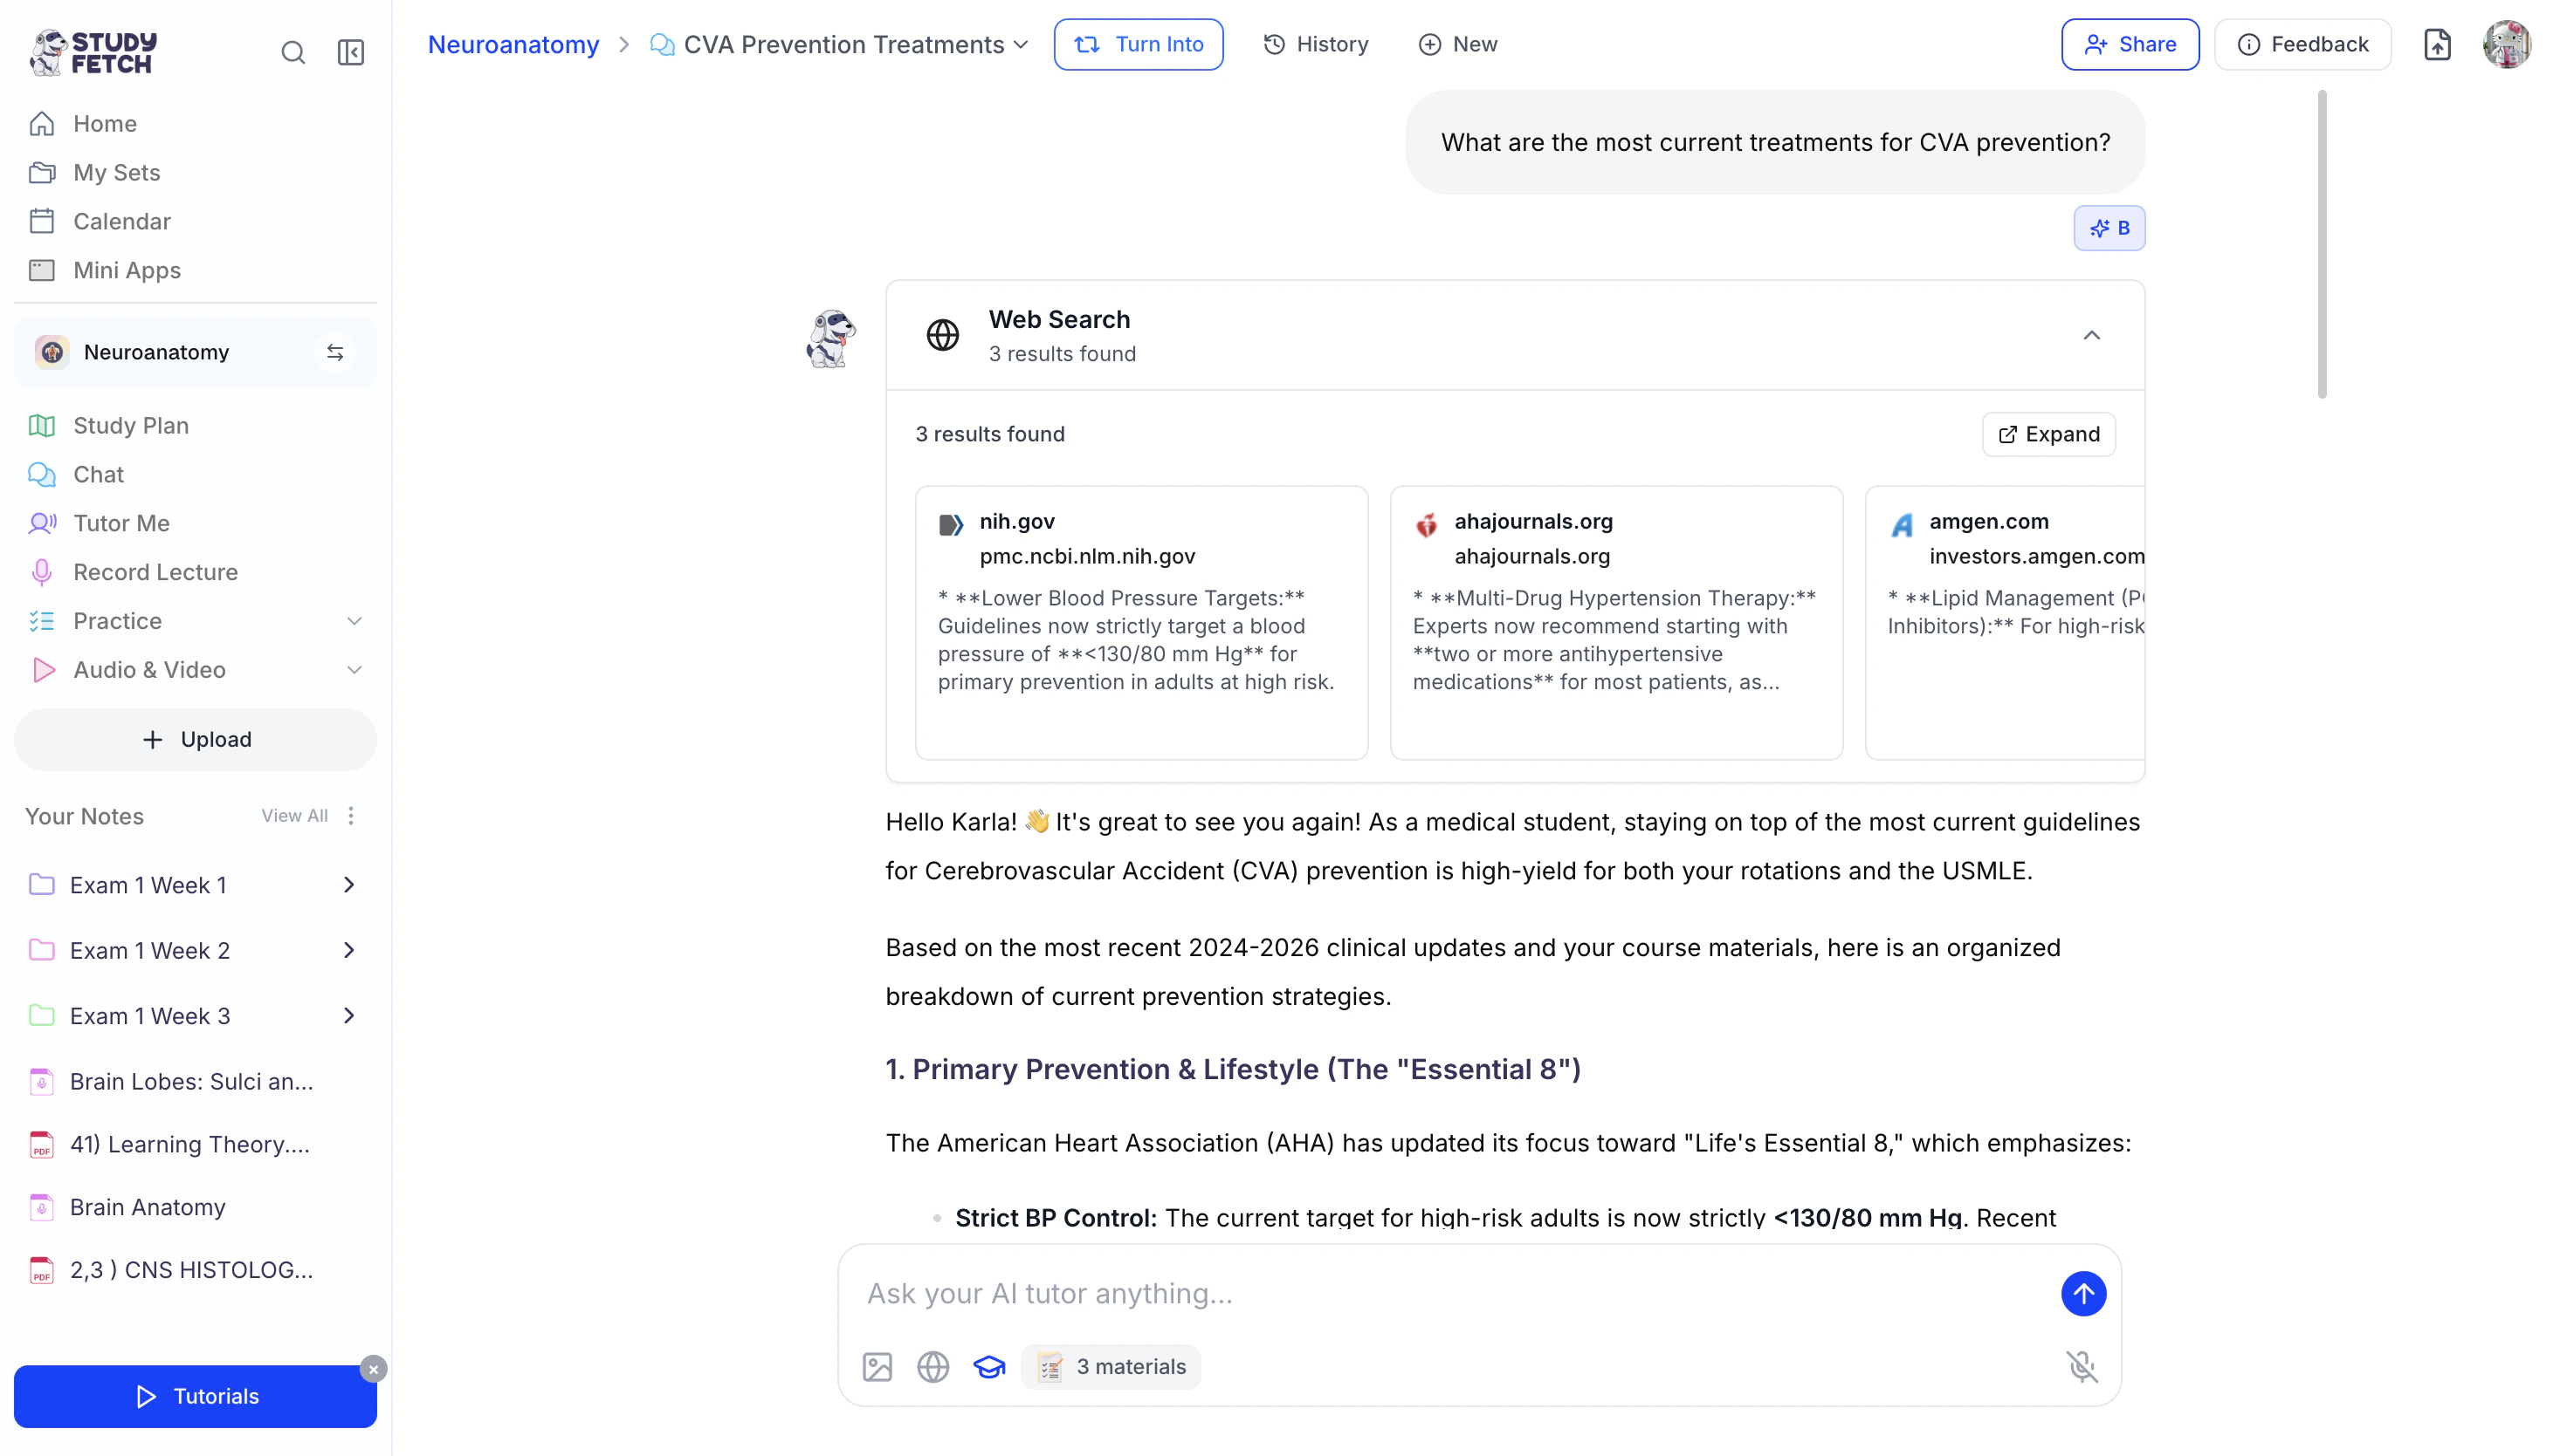Open the Study Plan section
Viewport: 2567px width, 1456px height.
click(x=130, y=425)
